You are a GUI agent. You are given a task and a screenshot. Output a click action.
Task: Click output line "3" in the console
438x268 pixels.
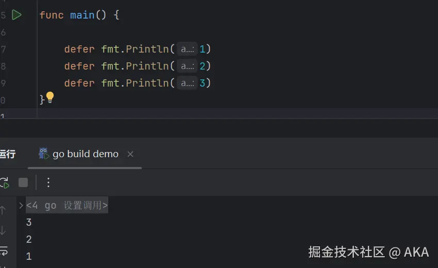tap(29, 223)
